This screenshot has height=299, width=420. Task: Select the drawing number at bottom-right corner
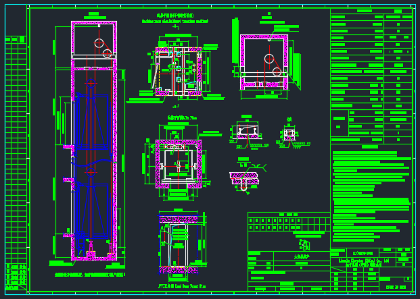[396, 288]
